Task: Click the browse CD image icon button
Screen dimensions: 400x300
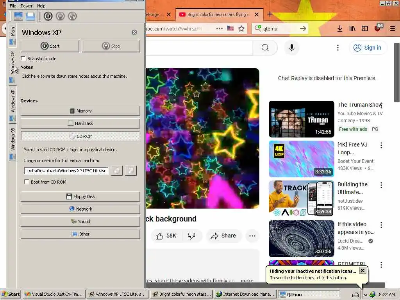Action: (x=116, y=171)
